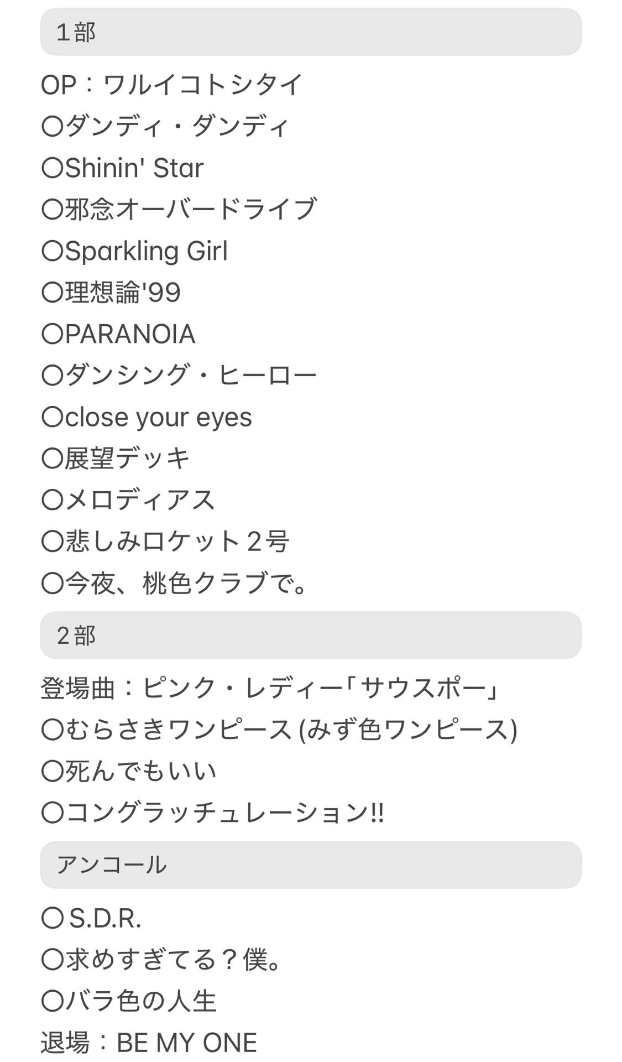Tap the アンコール section header
This screenshot has height=1062, width=622.
pyautogui.click(x=311, y=865)
